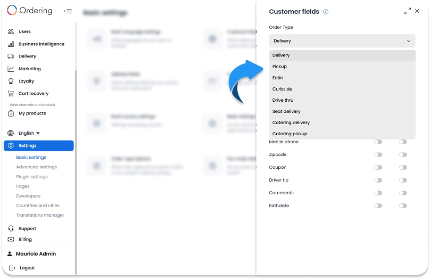Click the Delivery truck icon

point(11,56)
